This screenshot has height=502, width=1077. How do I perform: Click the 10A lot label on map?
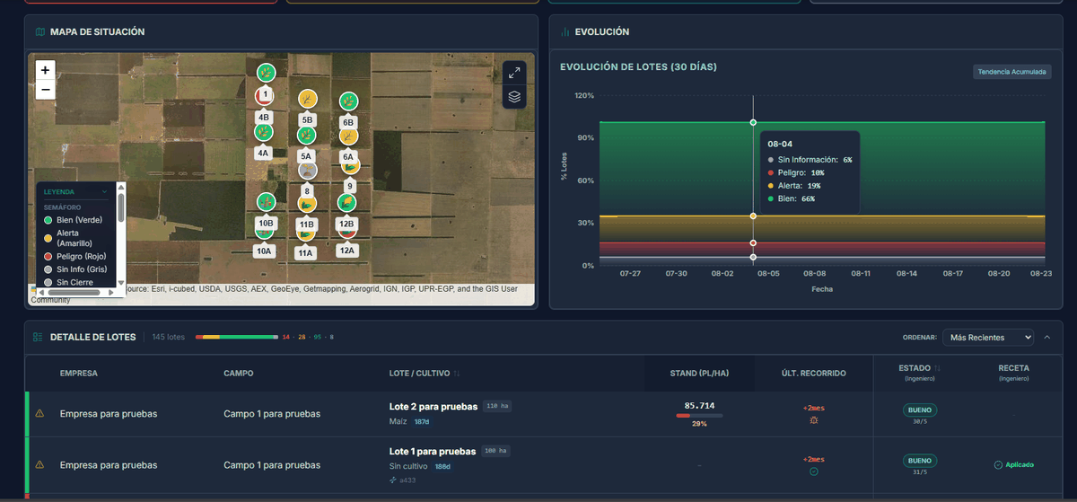coord(264,251)
